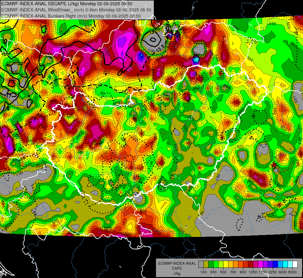Pick the indigo swatch left of 2250 tick
Screen dimensions: 303x278
tap(270, 264)
